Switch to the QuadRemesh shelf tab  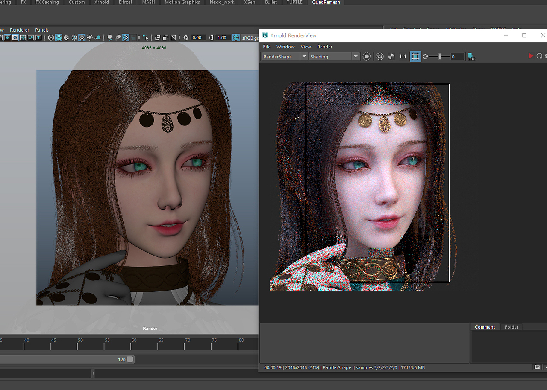tap(326, 3)
